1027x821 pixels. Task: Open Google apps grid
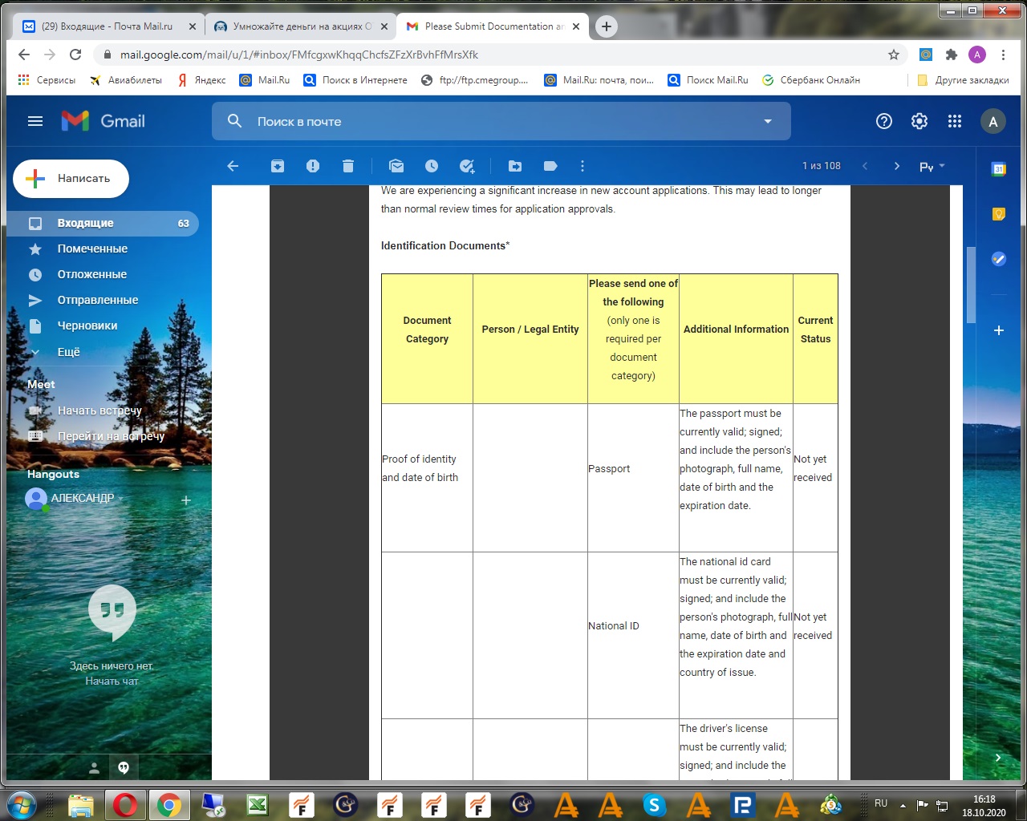[x=955, y=121]
